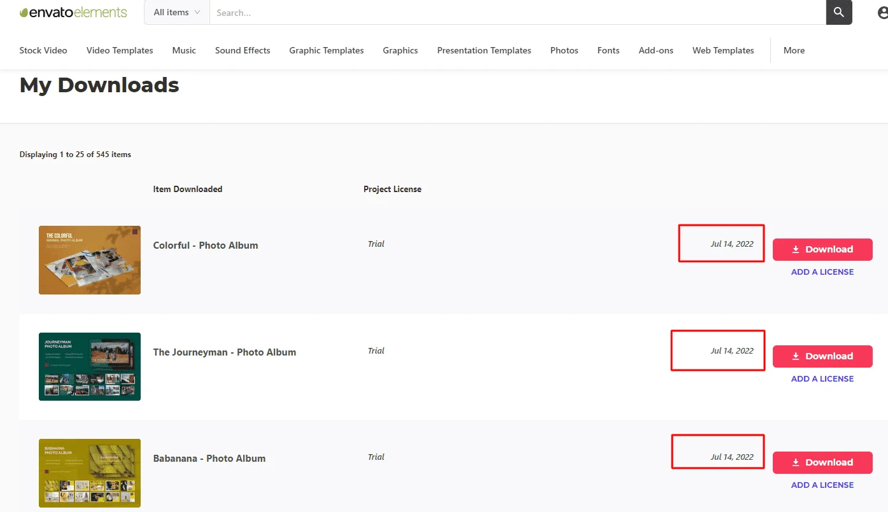Add a license to Babanana - Photo Album
888x512 pixels.
pos(822,485)
